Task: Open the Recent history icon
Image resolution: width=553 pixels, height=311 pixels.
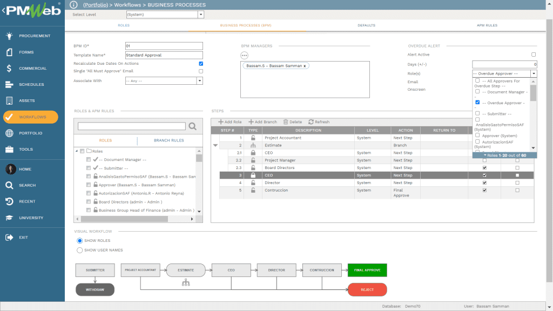Action: 9,201
